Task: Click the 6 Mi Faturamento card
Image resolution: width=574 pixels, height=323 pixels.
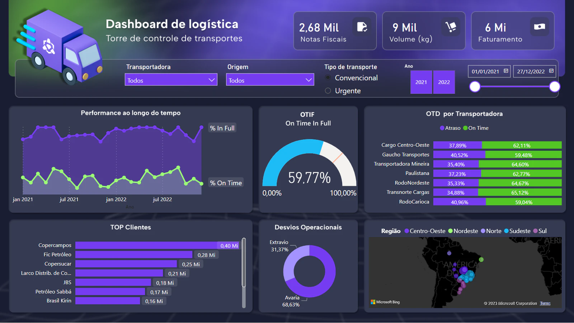Action: pyautogui.click(x=513, y=31)
